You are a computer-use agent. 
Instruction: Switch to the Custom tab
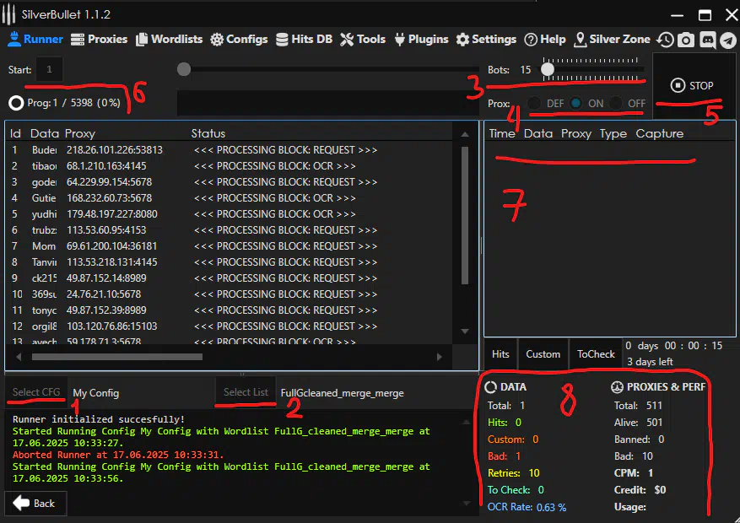pyautogui.click(x=543, y=354)
